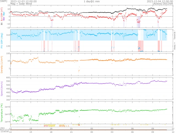Screen dimensions: 176x133
Task: Click the yellow 'suspect' legend entry
Action: pos(52,126)
